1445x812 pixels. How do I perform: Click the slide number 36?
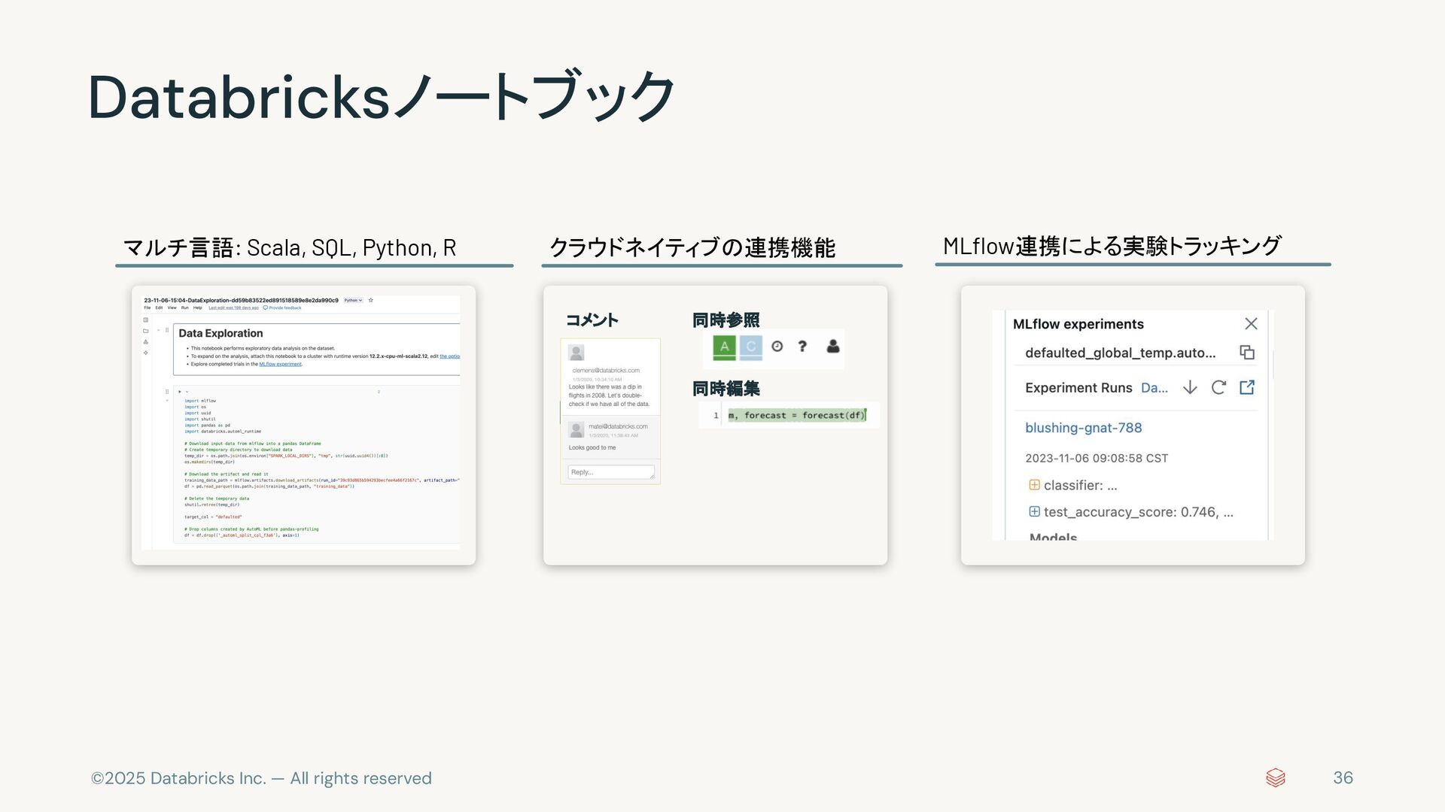pyautogui.click(x=1343, y=777)
